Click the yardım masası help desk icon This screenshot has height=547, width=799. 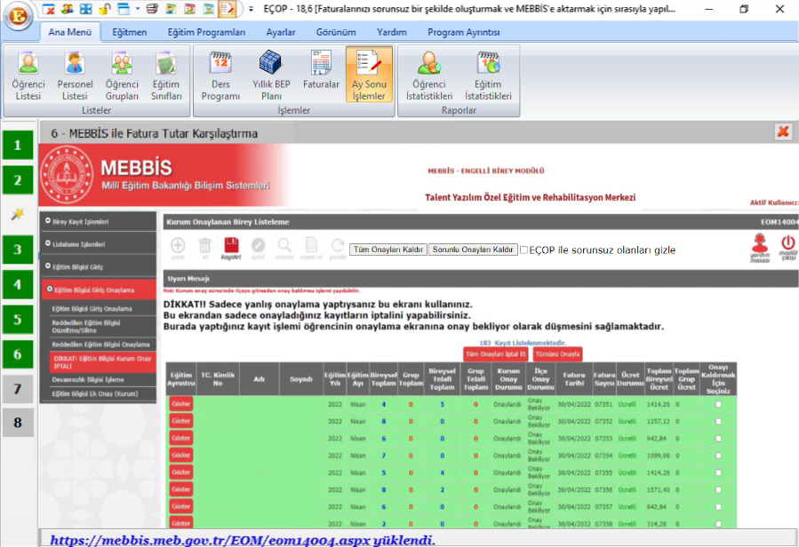click(x=760, y=248)
